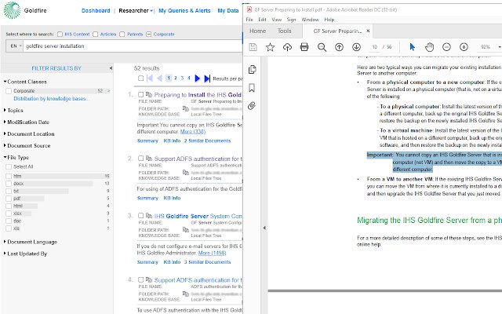Click the Goldfire logo icon

[x=12, y=10]
